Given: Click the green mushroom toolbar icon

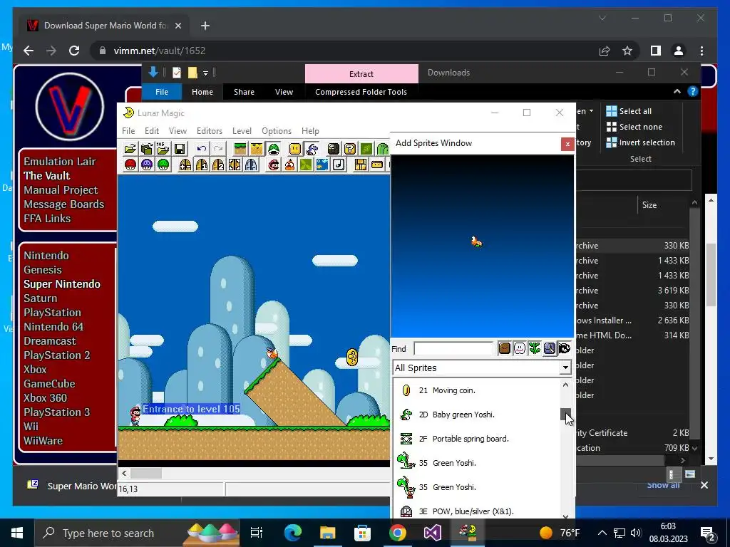Looking at the screenshot, I should point(163,165).
